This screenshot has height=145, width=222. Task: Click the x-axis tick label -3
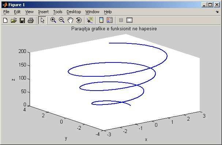(x=109, y=134)
